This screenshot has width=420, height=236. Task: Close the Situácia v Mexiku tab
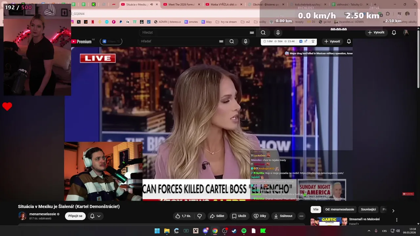click(157, 5)
